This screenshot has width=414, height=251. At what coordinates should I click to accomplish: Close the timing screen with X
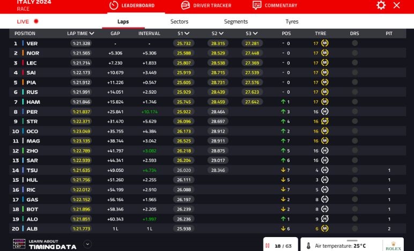click(397, 5)
